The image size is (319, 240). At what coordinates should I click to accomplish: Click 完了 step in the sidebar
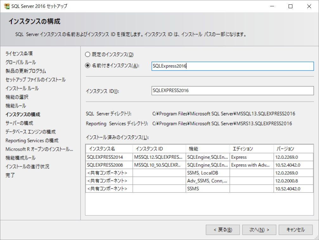pos(10,175)
